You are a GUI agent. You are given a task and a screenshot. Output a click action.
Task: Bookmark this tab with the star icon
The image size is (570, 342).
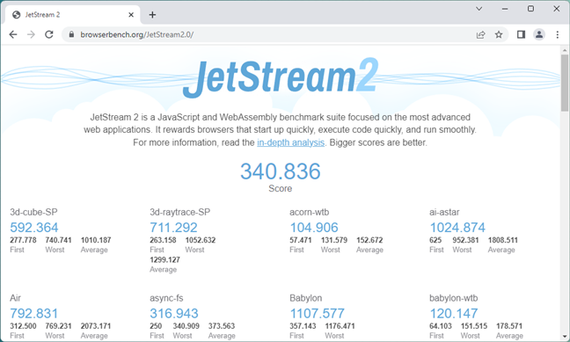coord(499,34)
